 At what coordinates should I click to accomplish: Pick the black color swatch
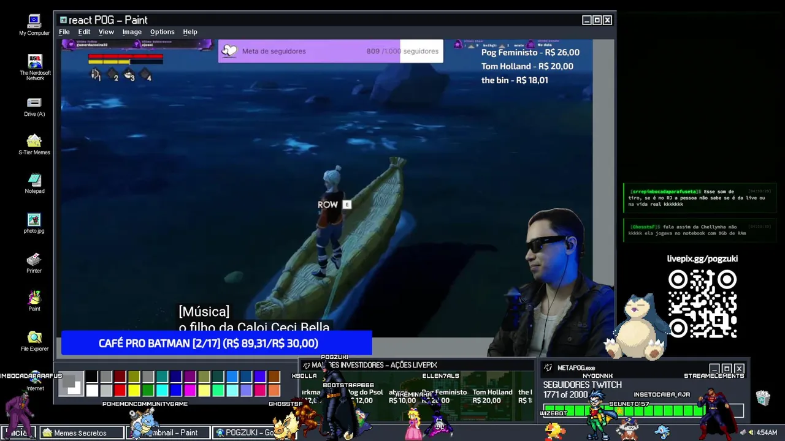91,377
